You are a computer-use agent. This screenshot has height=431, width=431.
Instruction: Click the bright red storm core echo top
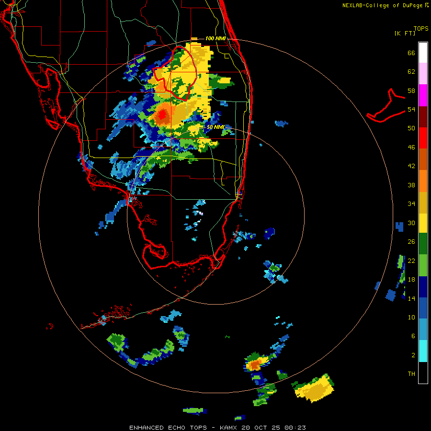coord(162,114)
